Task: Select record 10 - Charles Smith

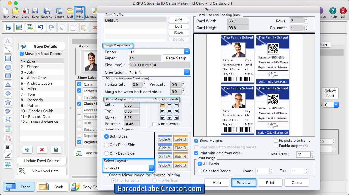Action: click(x=42, y=111)
